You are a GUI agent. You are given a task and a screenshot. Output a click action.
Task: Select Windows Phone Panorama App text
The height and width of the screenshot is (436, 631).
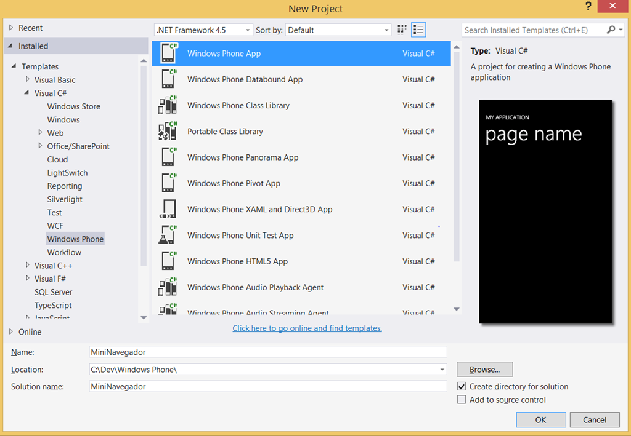click(243, 157)
